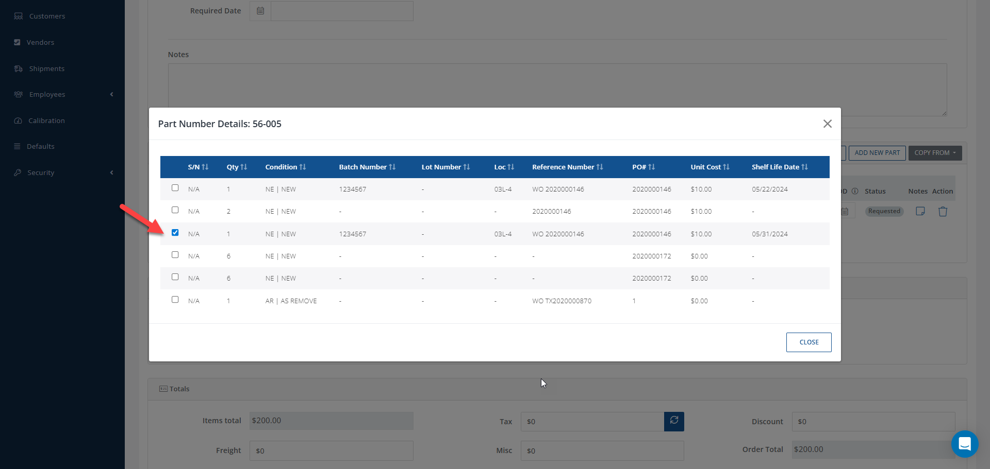Expand the Security sidebar submenu
990x469 pixels.
pos(111,172)
